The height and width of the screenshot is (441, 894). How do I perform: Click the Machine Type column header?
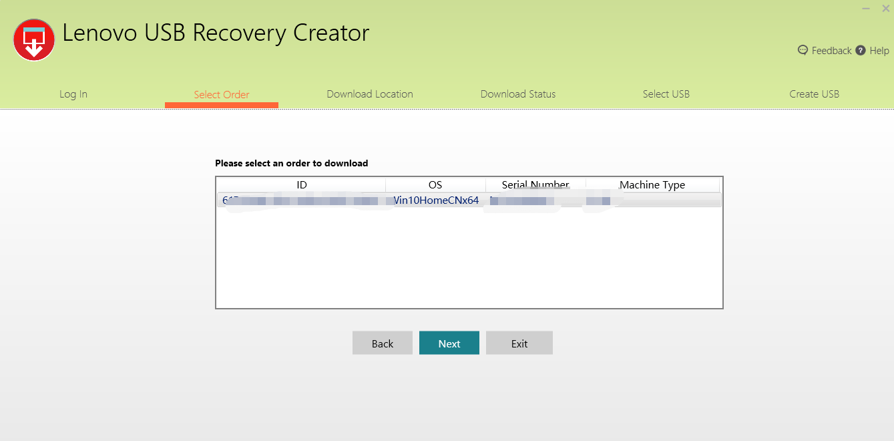point(652,185)
